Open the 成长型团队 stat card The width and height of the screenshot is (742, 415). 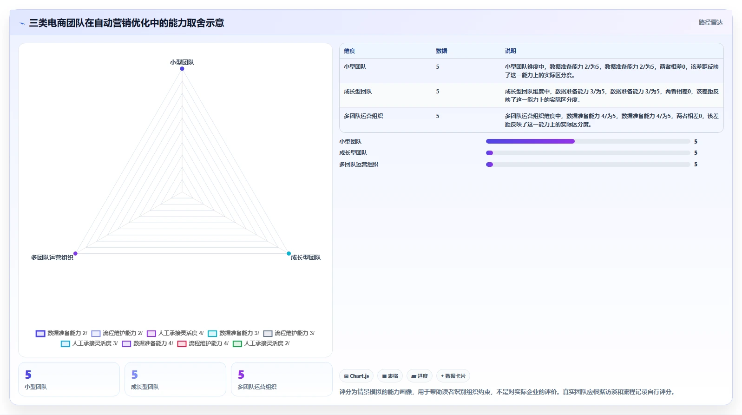point(175,379)
